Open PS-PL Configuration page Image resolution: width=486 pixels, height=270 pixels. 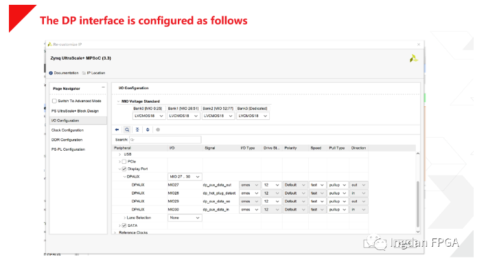click(x=68, y=149)
